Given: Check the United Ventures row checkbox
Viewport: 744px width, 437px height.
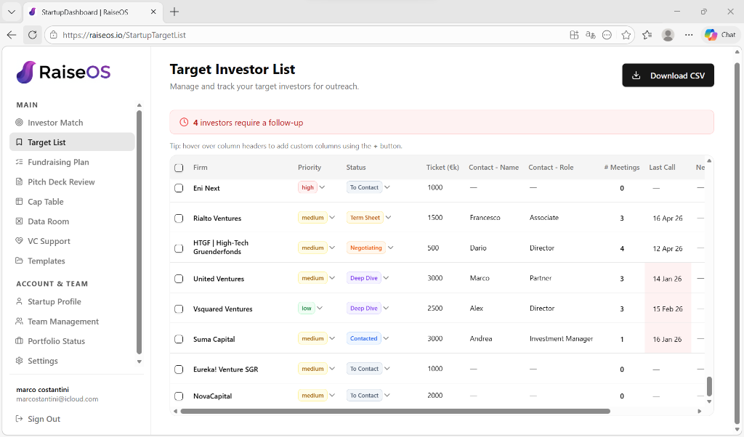Looking at the screenshot, I should pos(179,279).
